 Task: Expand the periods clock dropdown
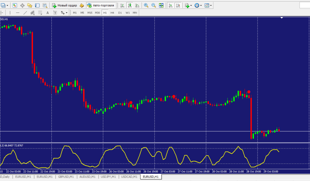[201, 6]
